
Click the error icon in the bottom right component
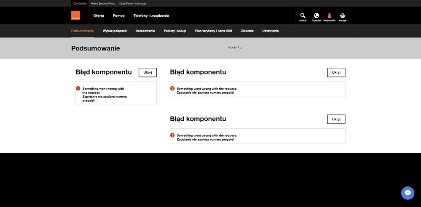click(172, 135)
